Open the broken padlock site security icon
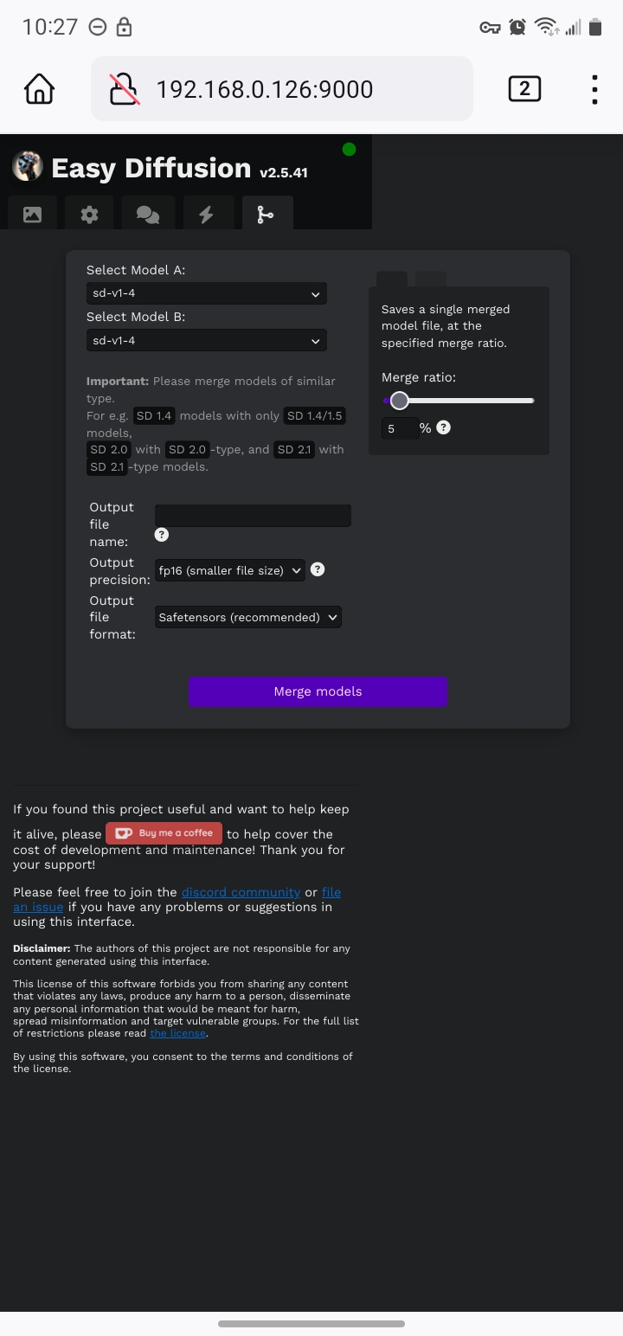This screenshot has width=623, height=1336. [x=122, y=88]
